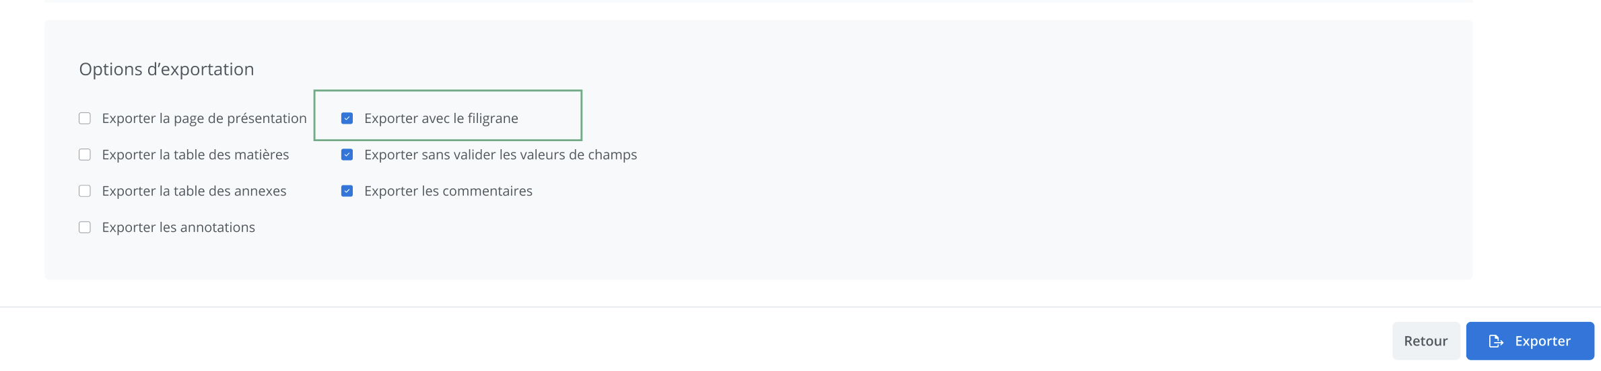This screenshot has width=1601, height=371.
Task: Uncheck the Exporter les commentaires checkbox
Action: (x=347, y=191)
